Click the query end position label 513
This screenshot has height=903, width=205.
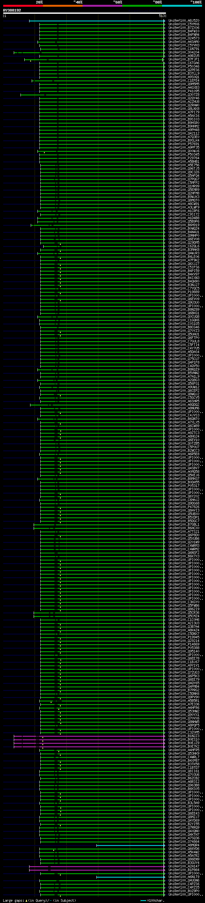tap(161, 16)
